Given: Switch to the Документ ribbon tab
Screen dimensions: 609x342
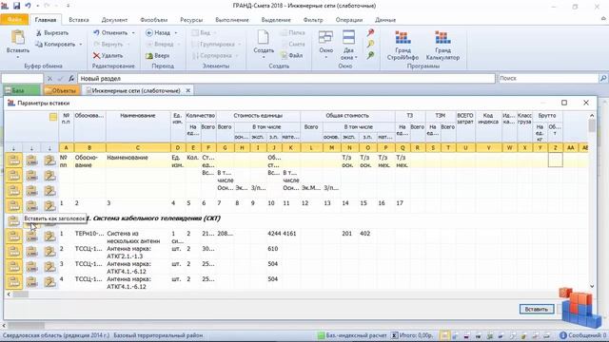Looking at the screenshot, I should pyautogui.click(x=114, y=20).
